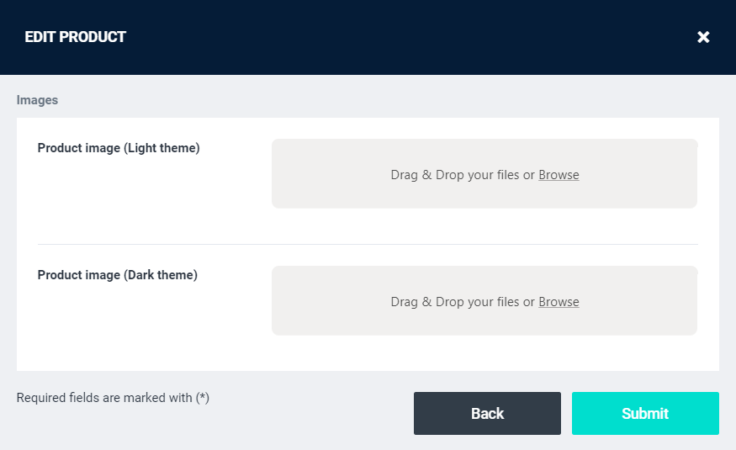This screenshot has width=736, height=450.
Task: Click the Product image (Light theme) label
Action: (119, 148)
